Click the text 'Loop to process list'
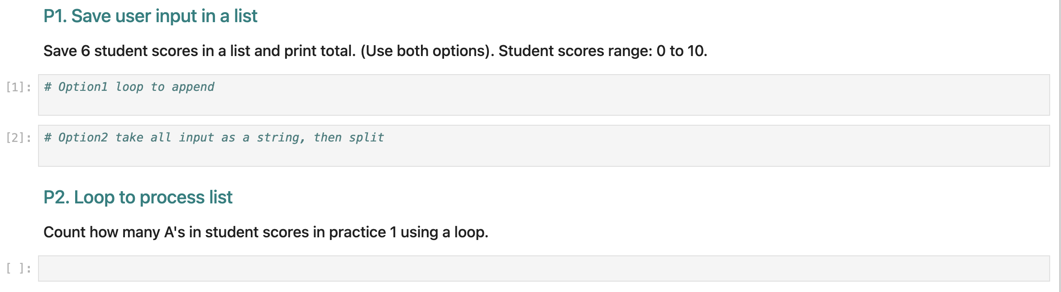This screenshot has height=292, width=1061. click(154, 197)
